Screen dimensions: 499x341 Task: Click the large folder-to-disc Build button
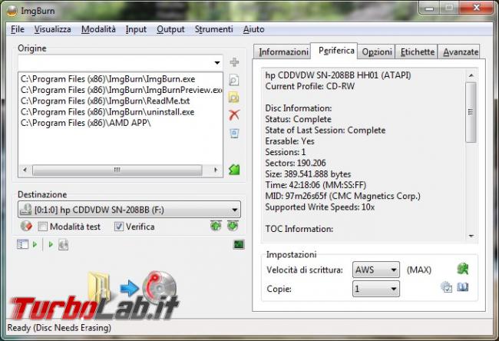point(132,287)
